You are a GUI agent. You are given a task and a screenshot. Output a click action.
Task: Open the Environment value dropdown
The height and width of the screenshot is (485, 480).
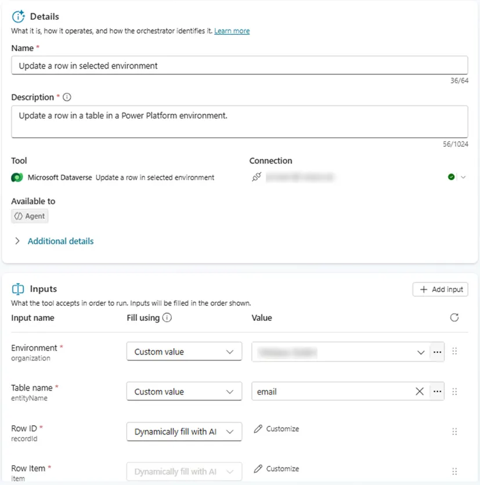point(421,352)
